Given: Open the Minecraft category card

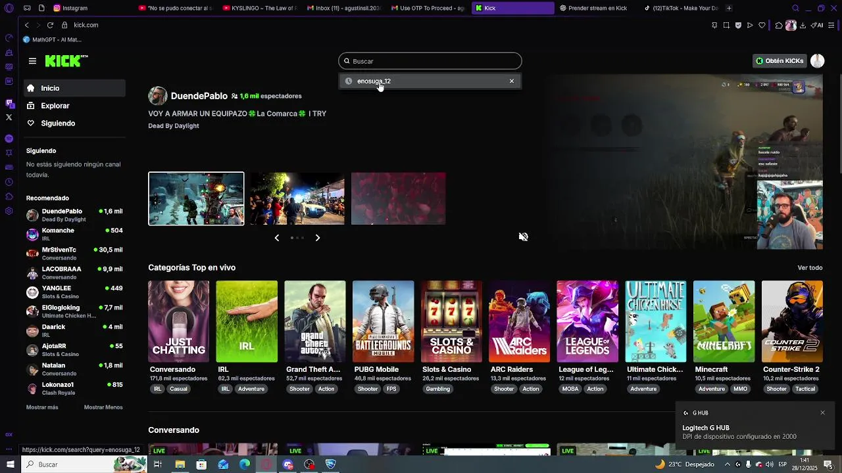Looking at the screenshot, I should tap(724, 322).
